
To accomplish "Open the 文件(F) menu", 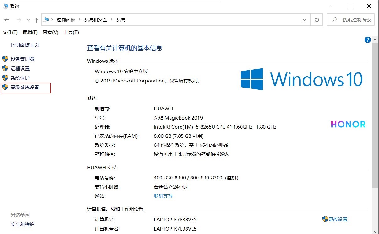I will click(x=10, y=32).
